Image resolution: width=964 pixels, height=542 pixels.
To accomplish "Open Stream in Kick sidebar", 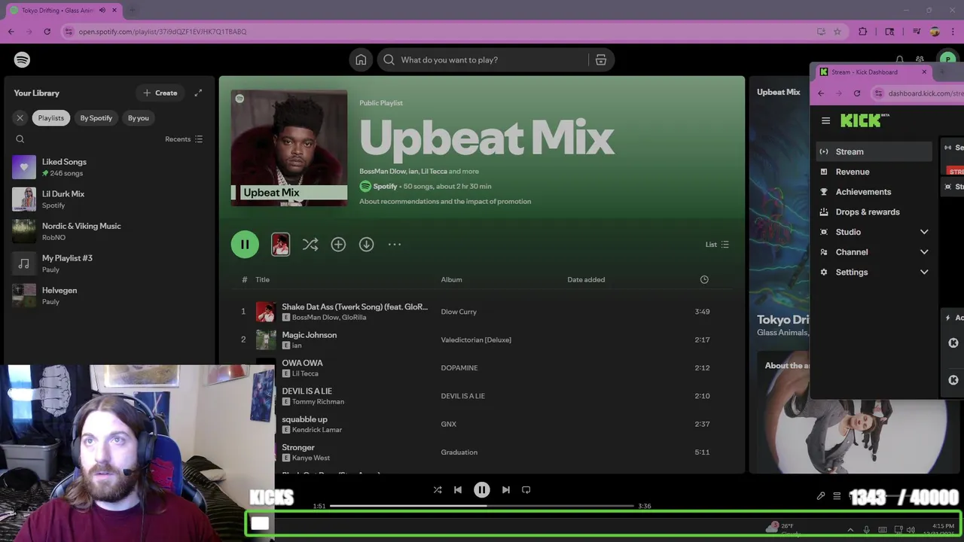I will point(874,151).
